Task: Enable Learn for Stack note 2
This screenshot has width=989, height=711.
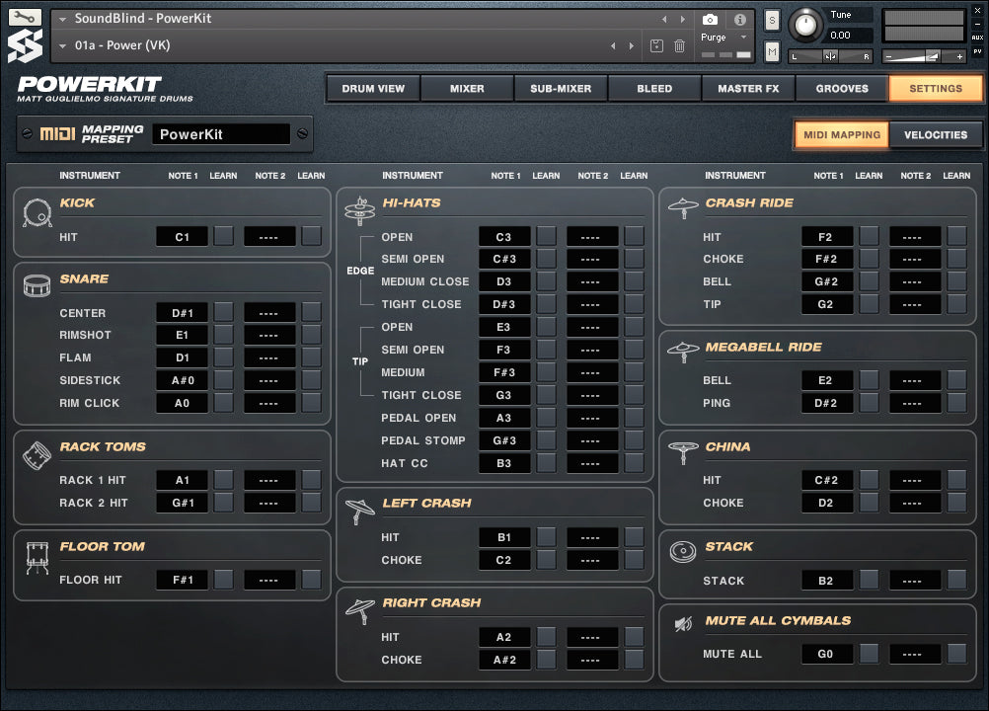Action: click(x=956, y=580)
